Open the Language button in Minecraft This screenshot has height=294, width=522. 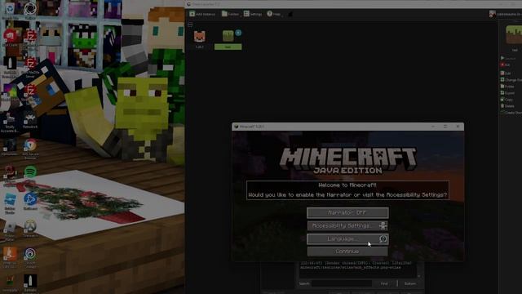click(x=347, y=238)
